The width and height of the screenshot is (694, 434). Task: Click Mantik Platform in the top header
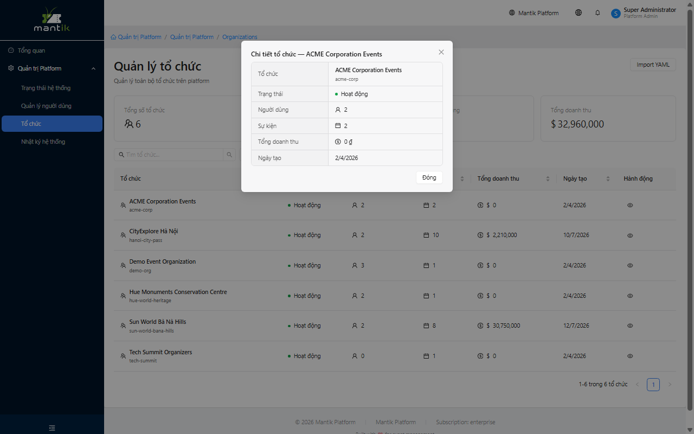point(534,13)
